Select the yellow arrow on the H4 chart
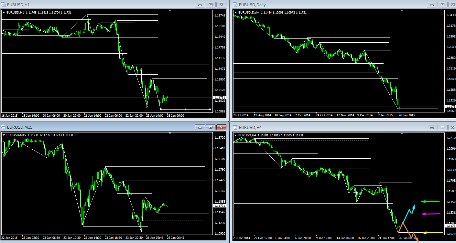Image resolution: width=456 pixels, height=243 pixels. (x=432, y=232)
